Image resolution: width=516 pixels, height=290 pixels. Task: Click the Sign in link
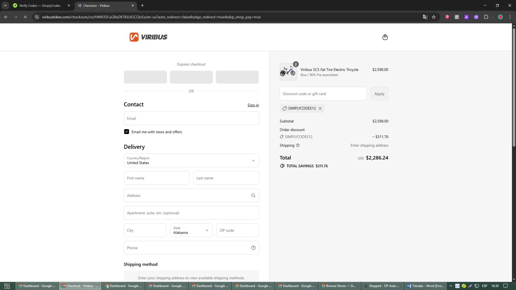coord(253,105)
